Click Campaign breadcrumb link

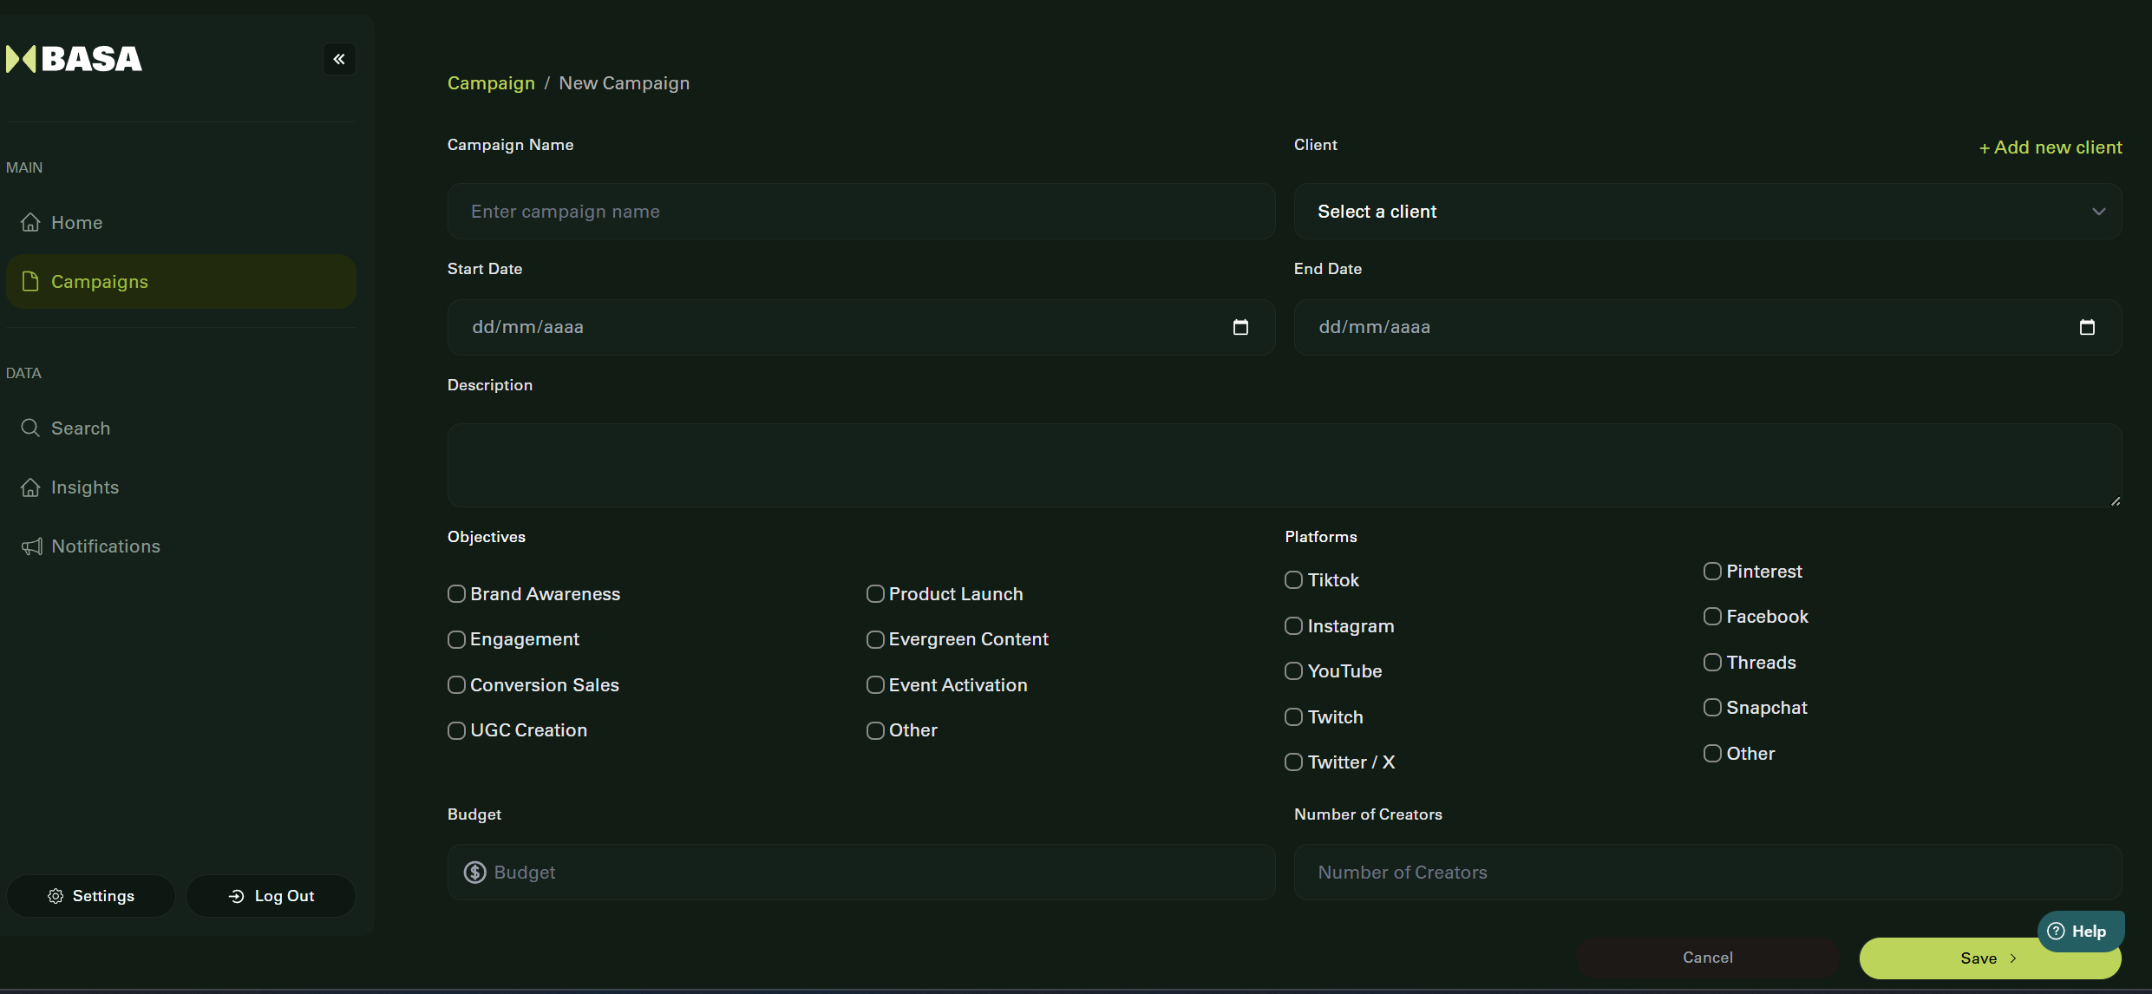click(491, 83)
